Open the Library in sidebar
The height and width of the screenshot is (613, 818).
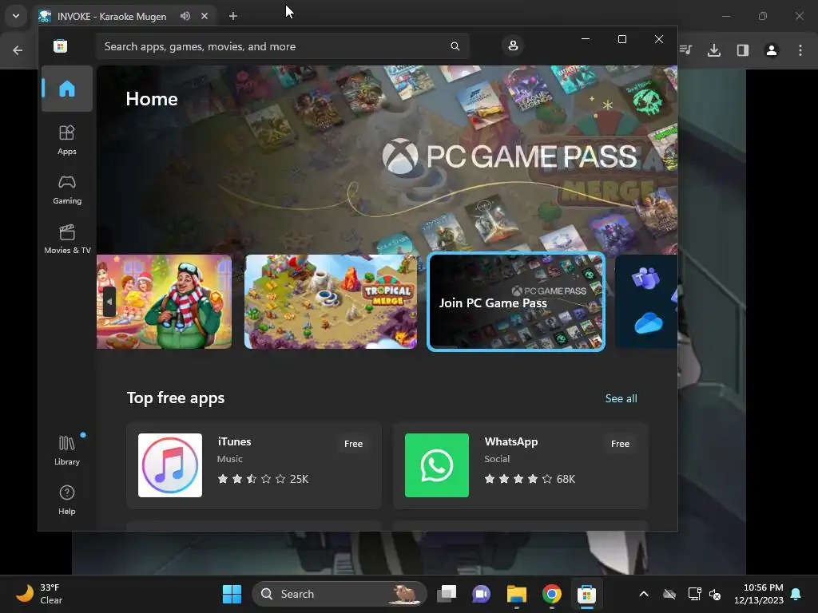tap(67, 451)
